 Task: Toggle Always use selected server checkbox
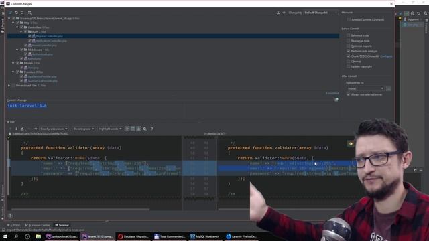click(x=349, y=94)
